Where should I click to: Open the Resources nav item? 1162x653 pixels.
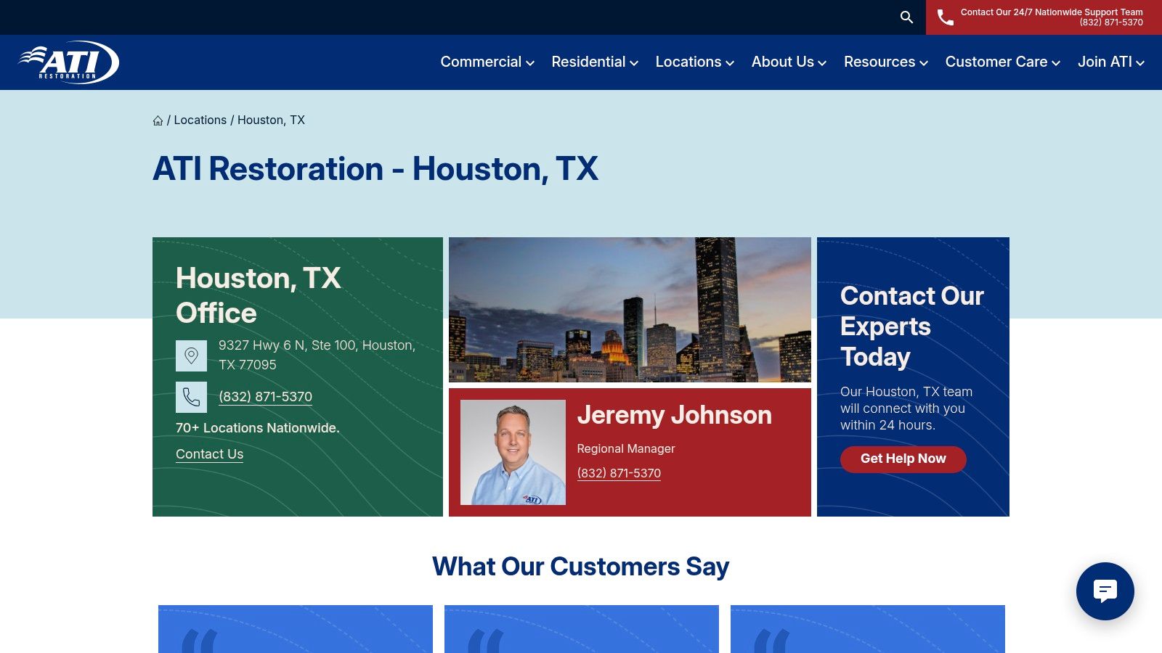[x=879, y=62]
